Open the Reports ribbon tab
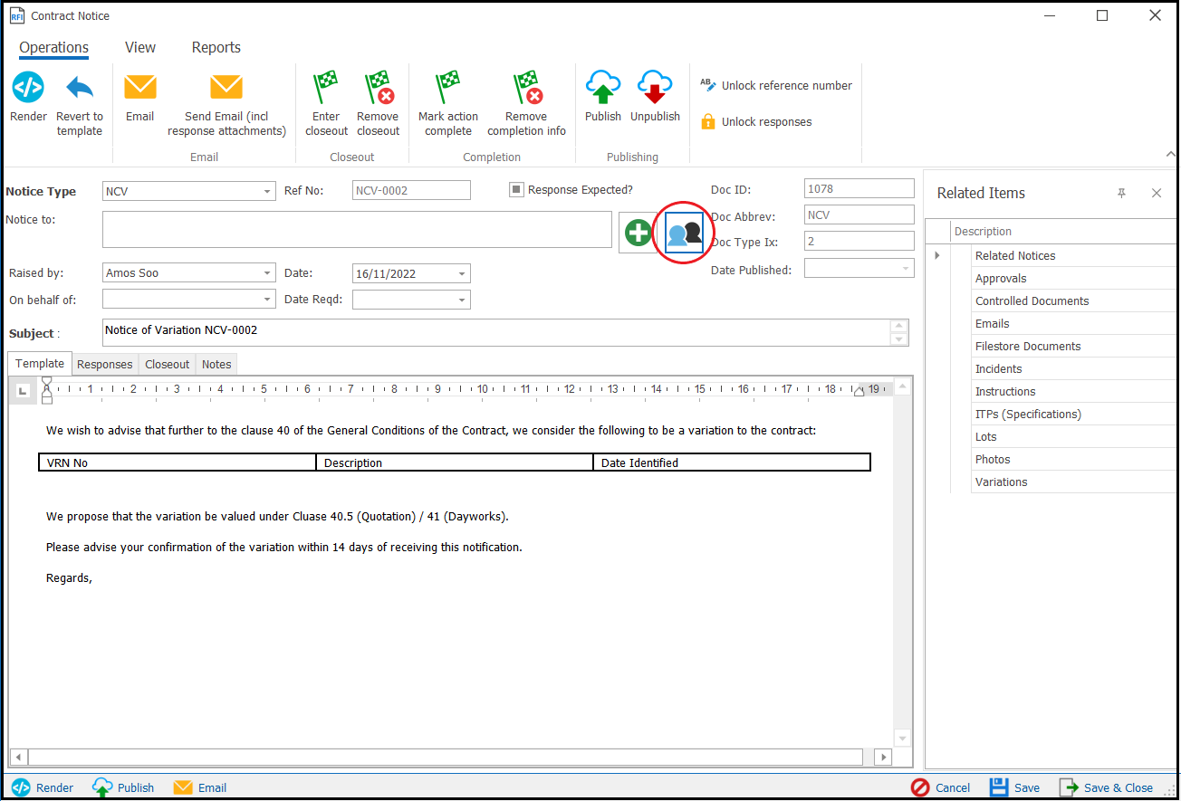The height and width of the screenshot is (801, 1181). tap(216, 47)
